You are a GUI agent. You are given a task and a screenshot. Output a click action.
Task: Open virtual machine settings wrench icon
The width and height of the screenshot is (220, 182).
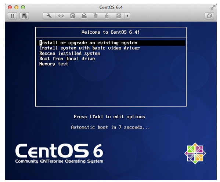tap(49, 16)
